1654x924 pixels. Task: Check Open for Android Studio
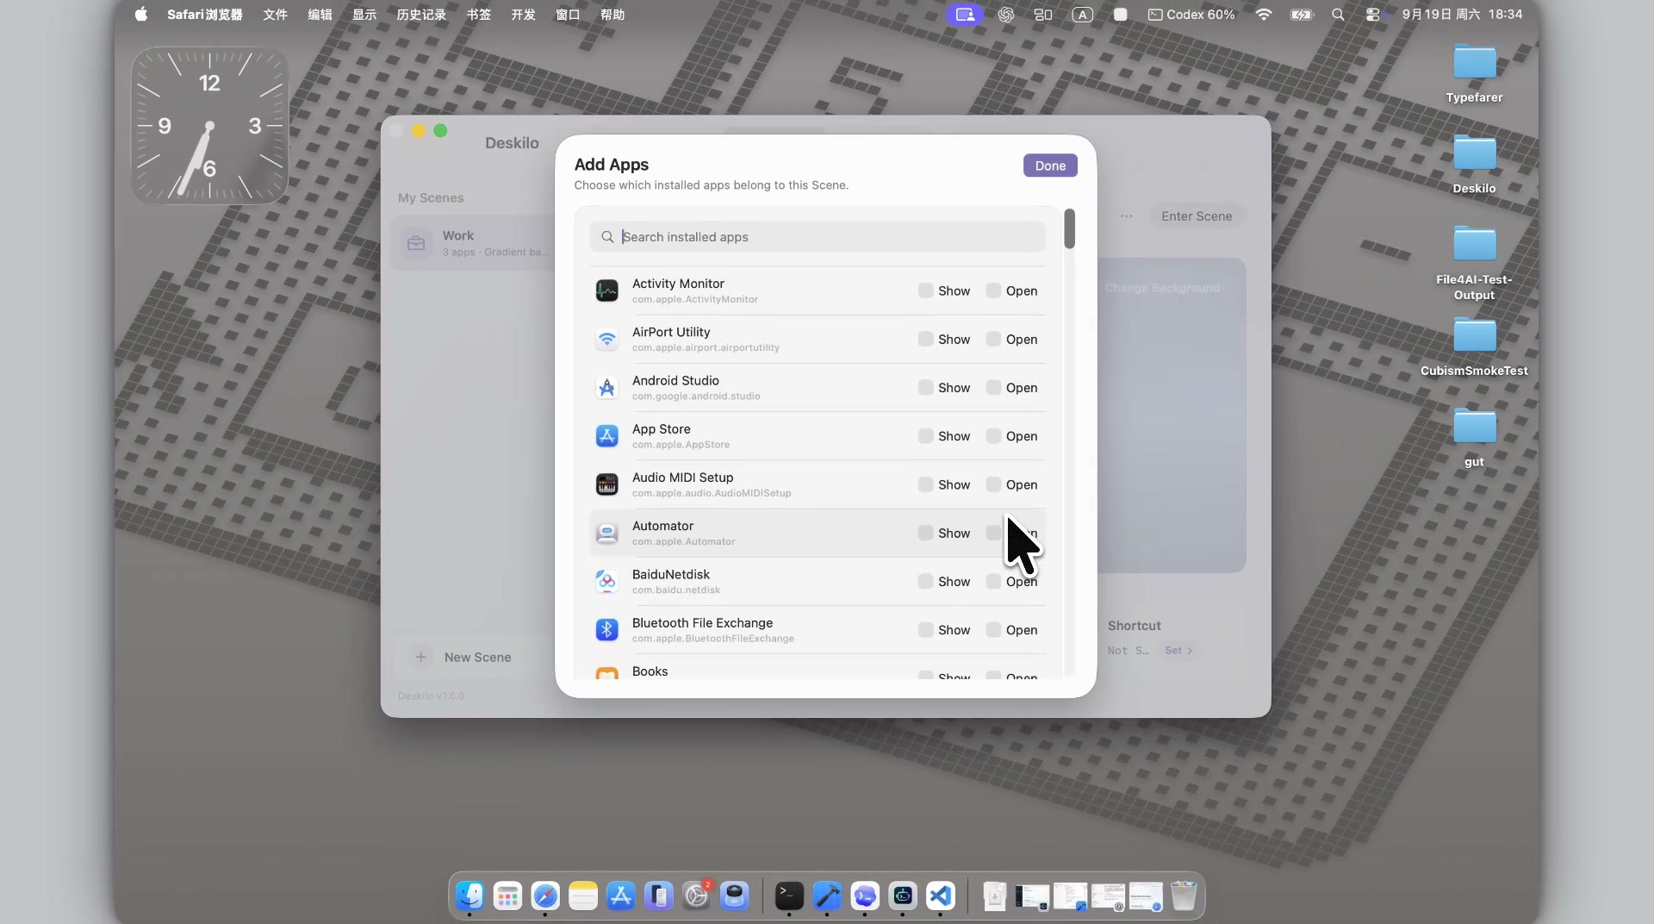[993, 388]
